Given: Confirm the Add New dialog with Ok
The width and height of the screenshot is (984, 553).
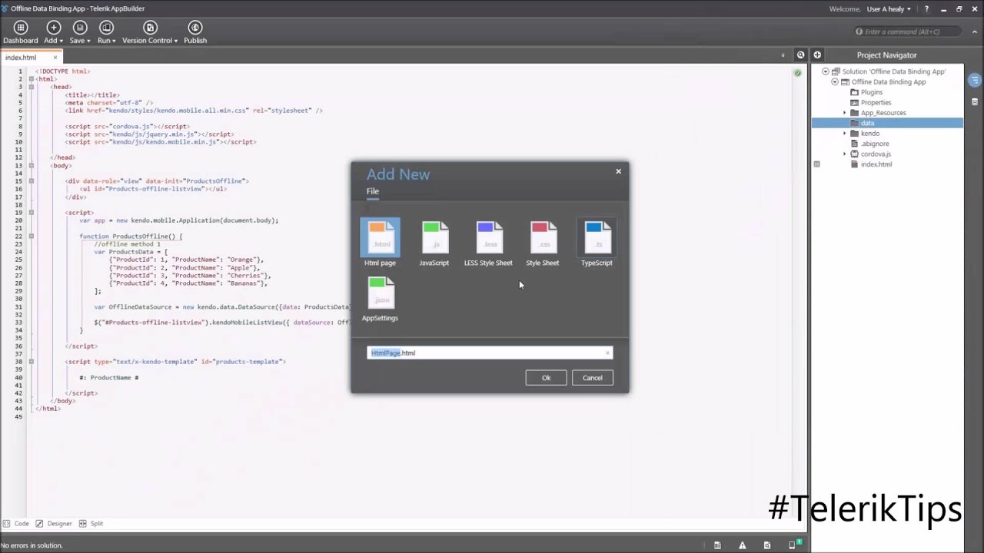Looking at the screenshot, I should 546,378.
